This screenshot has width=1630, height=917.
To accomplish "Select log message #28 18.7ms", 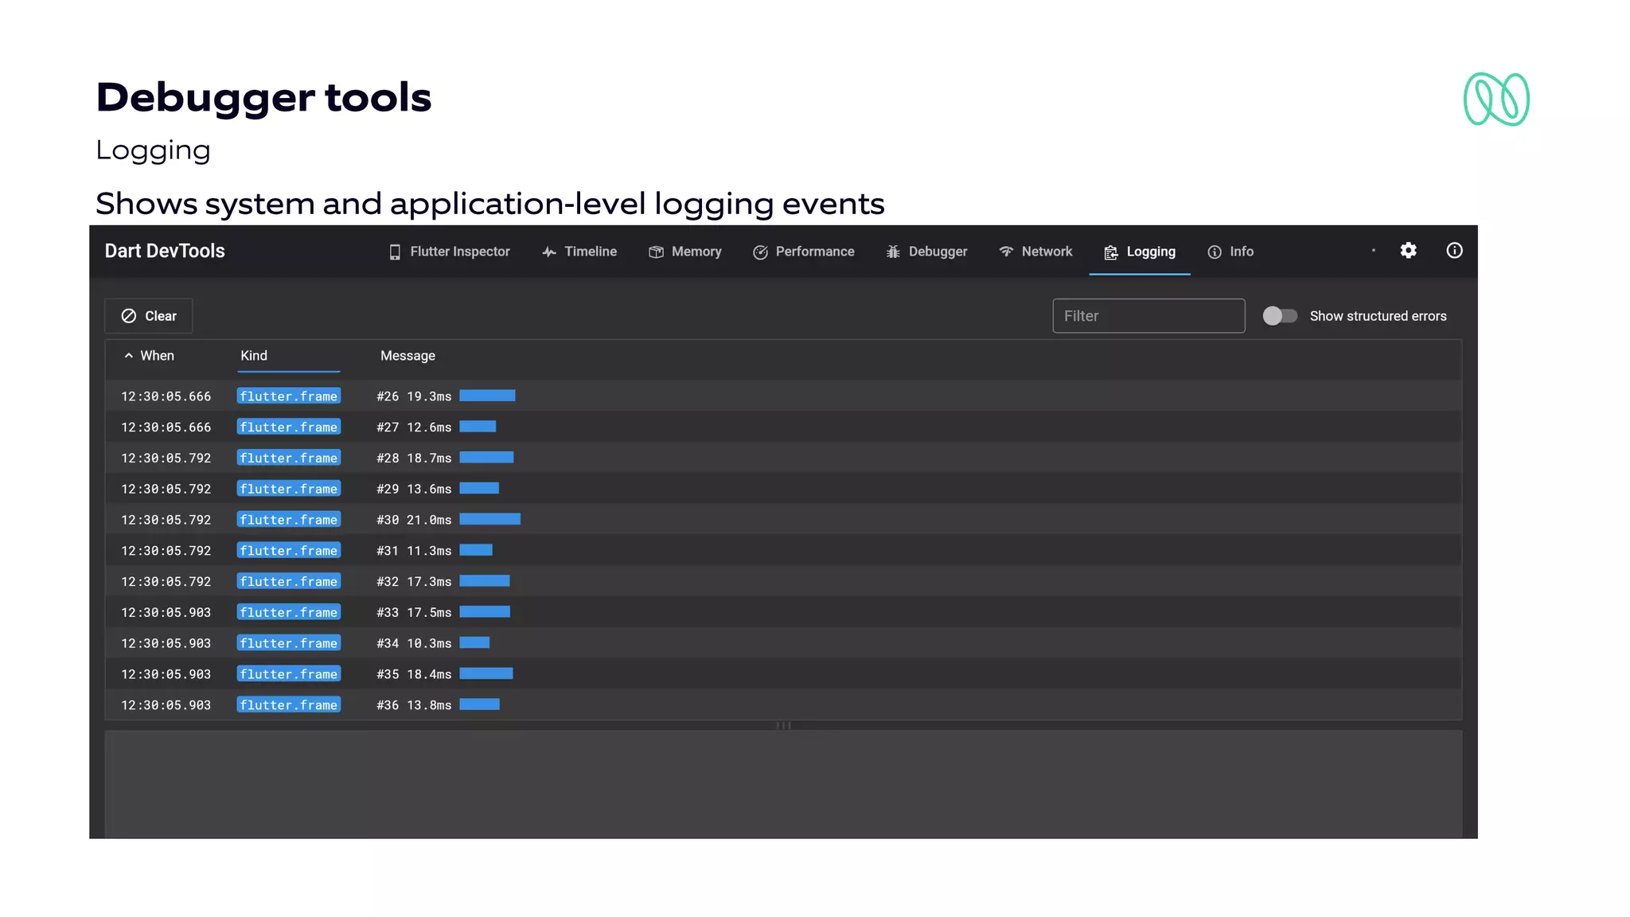I will [x=414, y=458].
